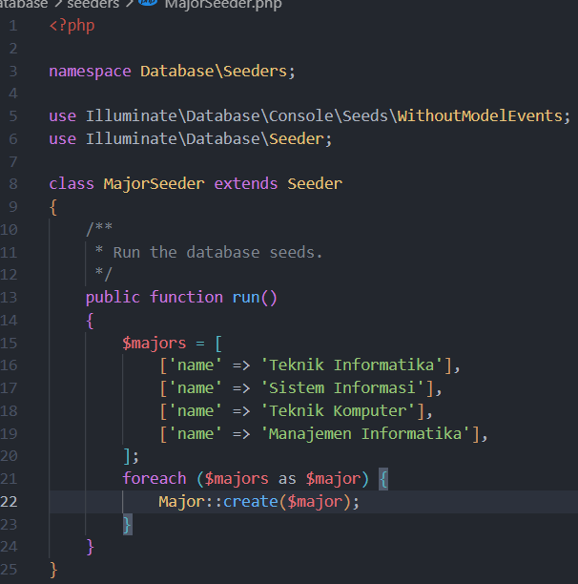This screenshot has height=584, width=578.
Task: Click the public keyword on line 13
Action: click(x=113, y=297)
